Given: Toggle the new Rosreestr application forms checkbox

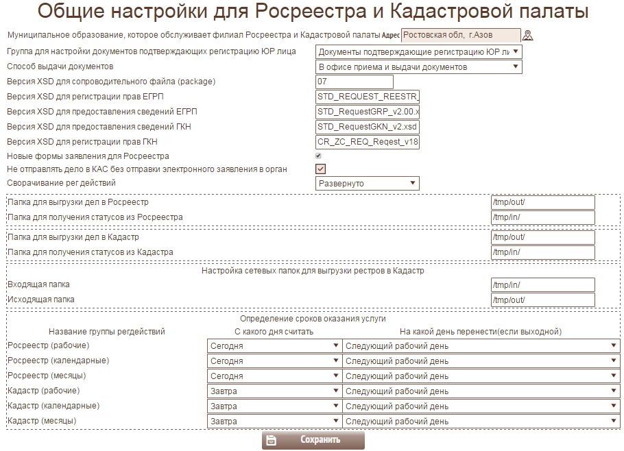Looking at the screenshot, I should pos(319,156).
